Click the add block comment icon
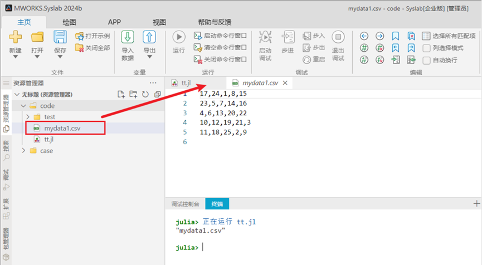Viewport: 482px width, 265px height. [364, 60]
